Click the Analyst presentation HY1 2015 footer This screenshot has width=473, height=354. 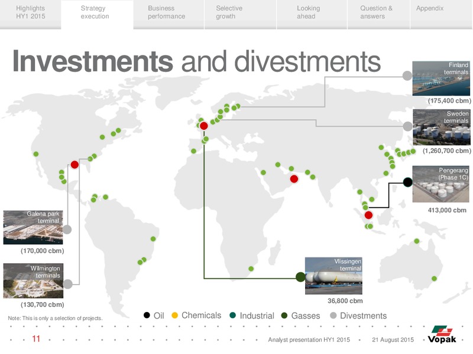click(309, 340)
